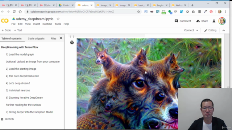Click the Connect button
This screenshot has height=130, width=232.
point(189,30)
